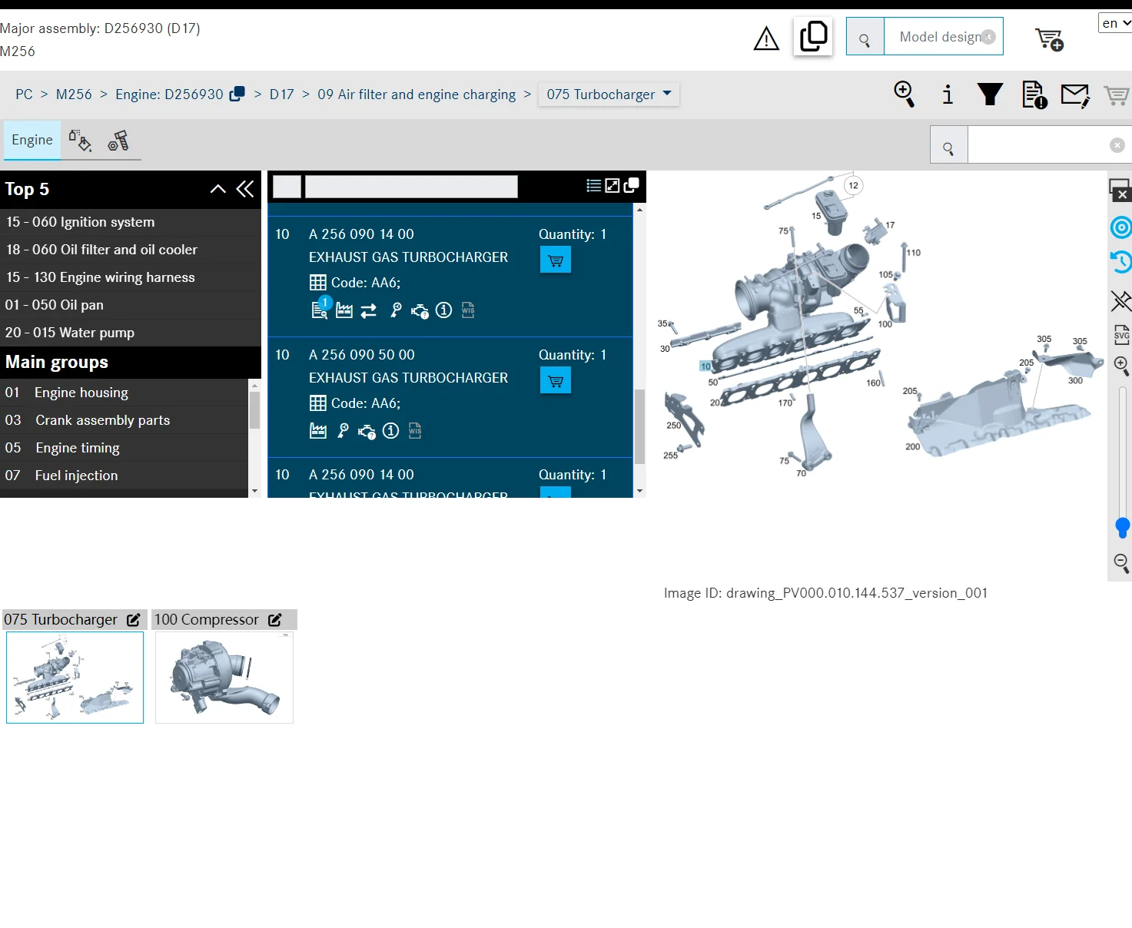Click the warning triangle icon
The image size is (1132, 928).
pyautogui.click(x=766, y=38)
